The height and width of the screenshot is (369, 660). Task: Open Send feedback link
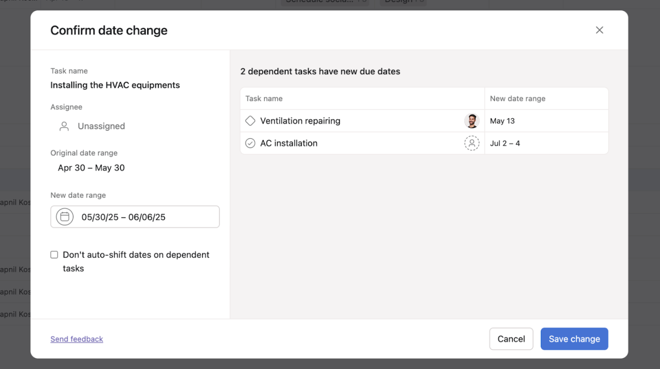(x=76, y=339)
